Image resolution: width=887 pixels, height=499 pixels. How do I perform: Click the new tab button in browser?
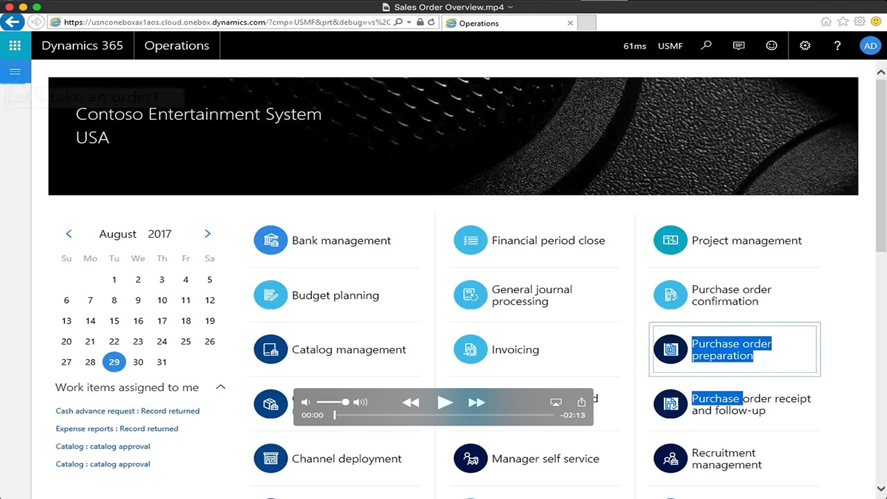point(587,23)
